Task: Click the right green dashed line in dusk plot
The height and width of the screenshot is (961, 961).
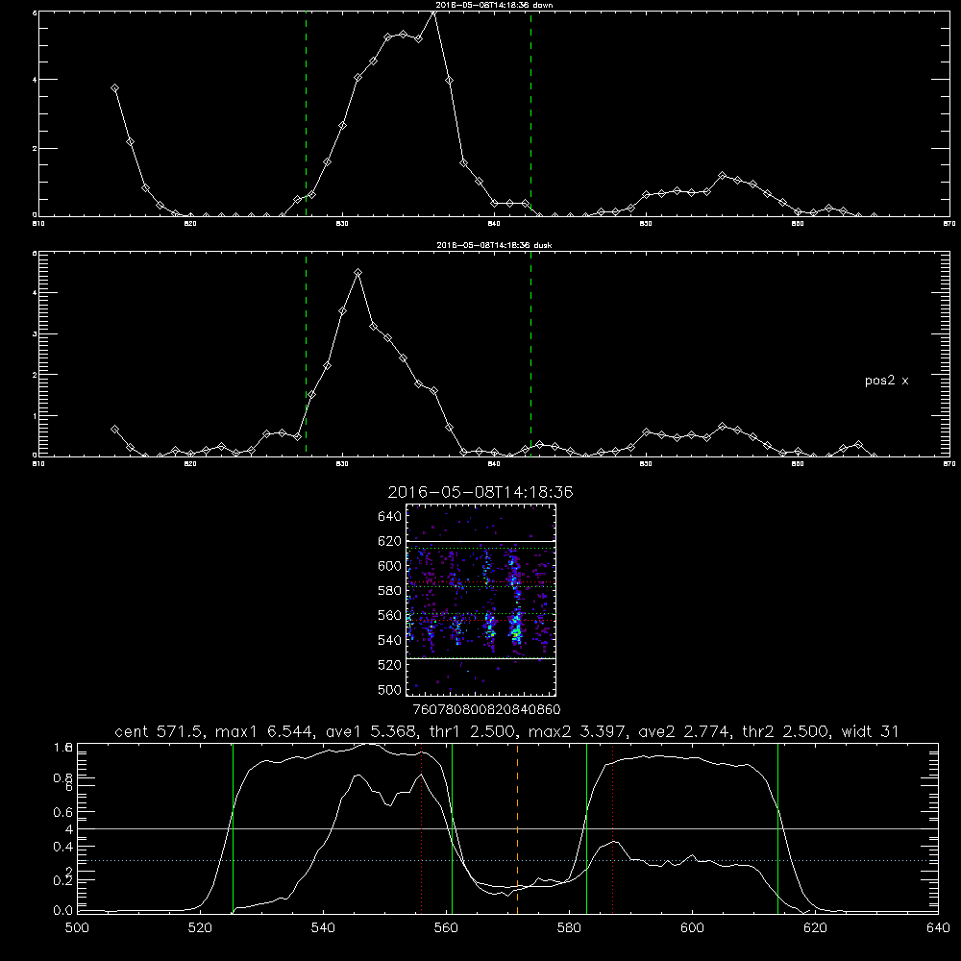Action: (x=530, y=354)
